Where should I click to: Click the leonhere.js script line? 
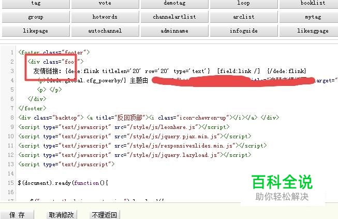coord(124,127)
